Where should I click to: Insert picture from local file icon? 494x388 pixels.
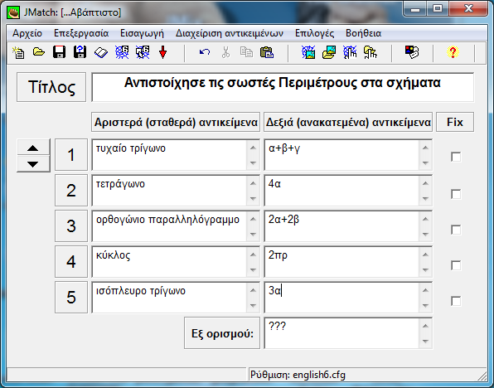coord(329,52)
